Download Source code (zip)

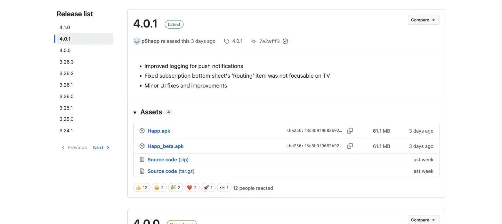(x=168, y=159)
